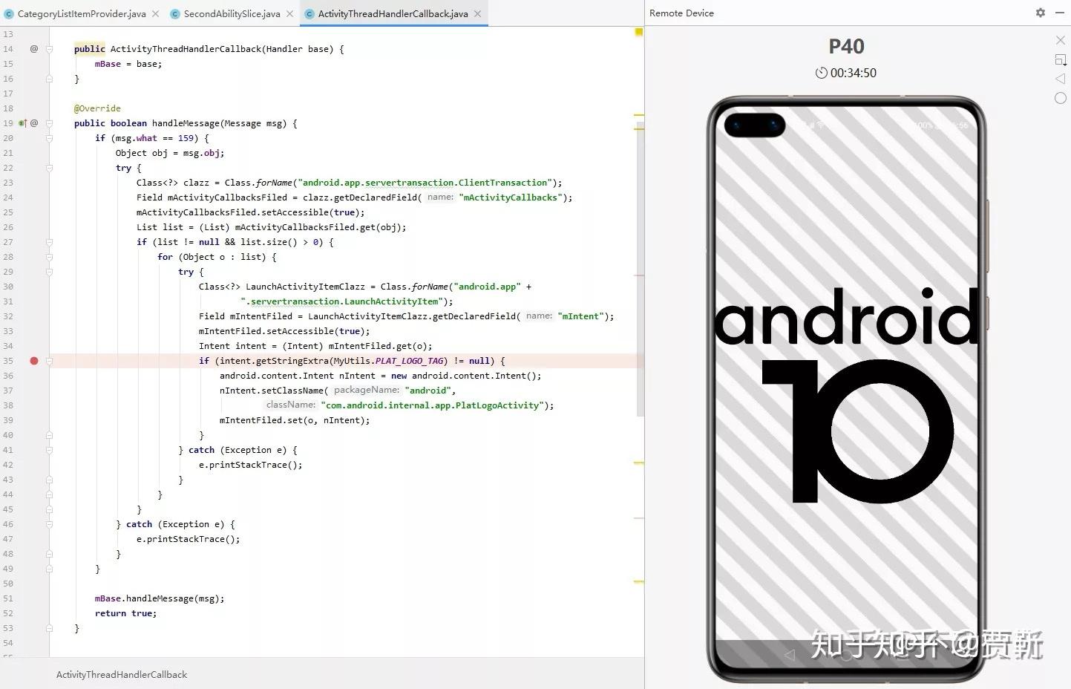This screenshot has width=1071, height=689.
Task: Click the Java class icon on SecondAbilitySlice.java tab
Action: (175, 14)
